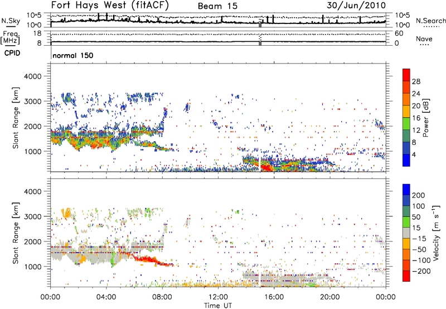Click the '200' velocity colorbar tick
The height and width of the screenshot is (309, 446).
tap(419, 195)
